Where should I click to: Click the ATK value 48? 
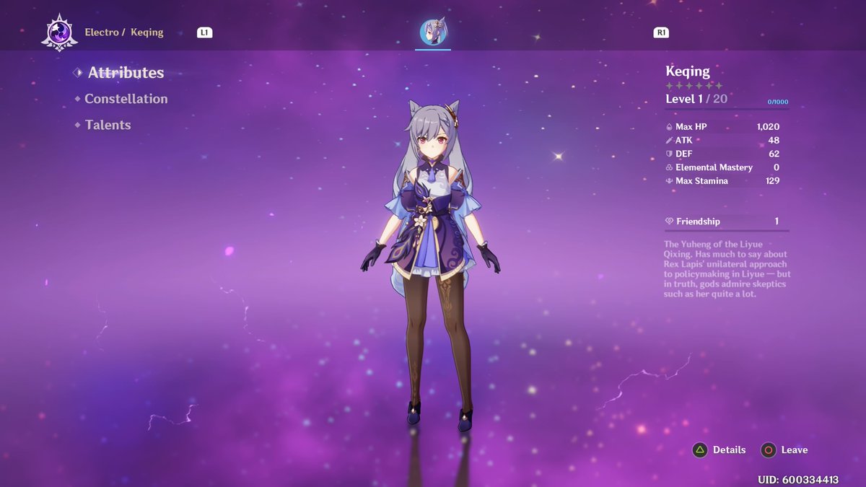coord(774,141)
